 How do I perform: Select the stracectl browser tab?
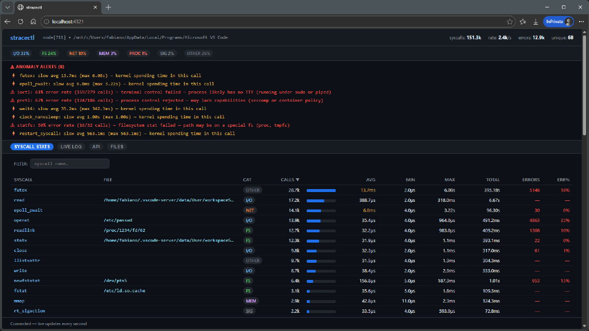point(56,7)
